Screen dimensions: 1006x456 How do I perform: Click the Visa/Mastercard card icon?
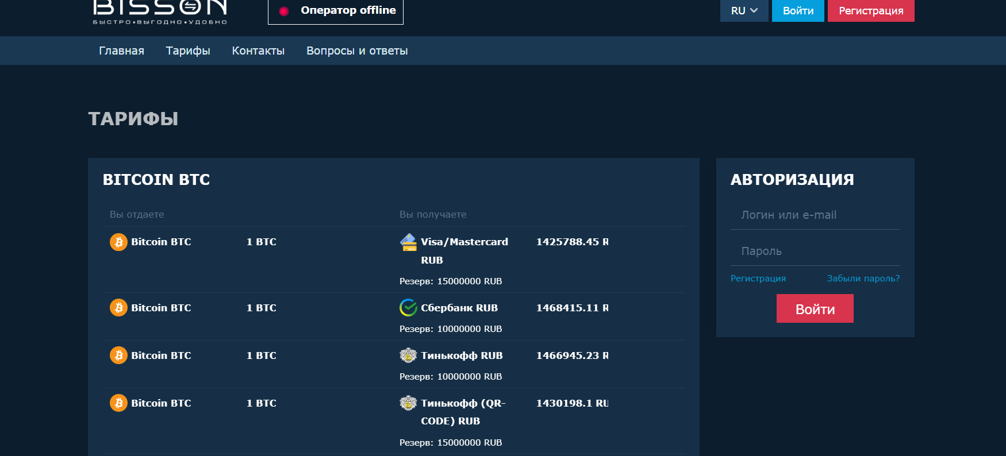(x=408, y=242)
